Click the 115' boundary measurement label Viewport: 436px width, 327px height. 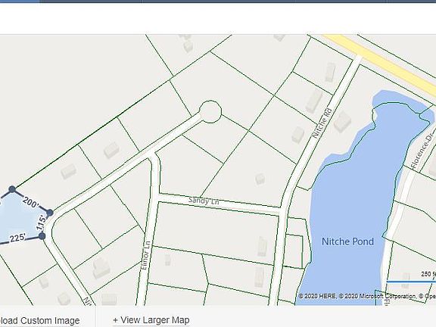(41, 223)
